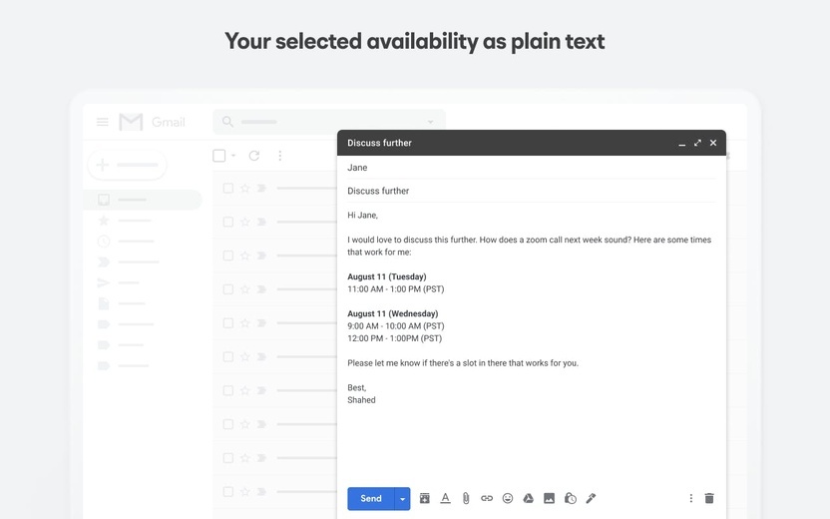Attach a file with paperclip icon
This screenshot has height=519, width=830.
466,498
